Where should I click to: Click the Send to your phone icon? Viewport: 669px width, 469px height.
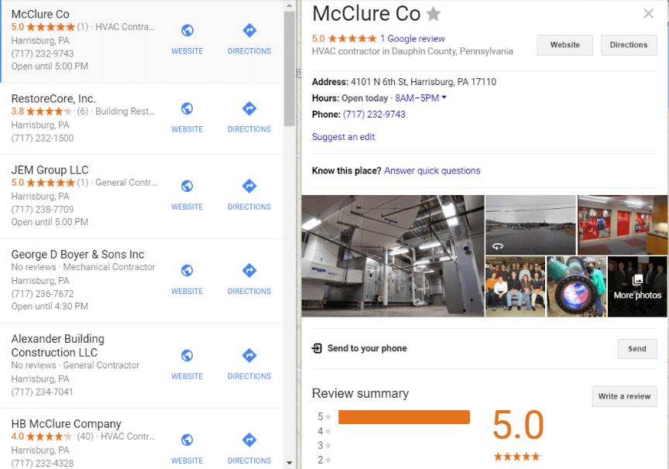coord(317,348)
